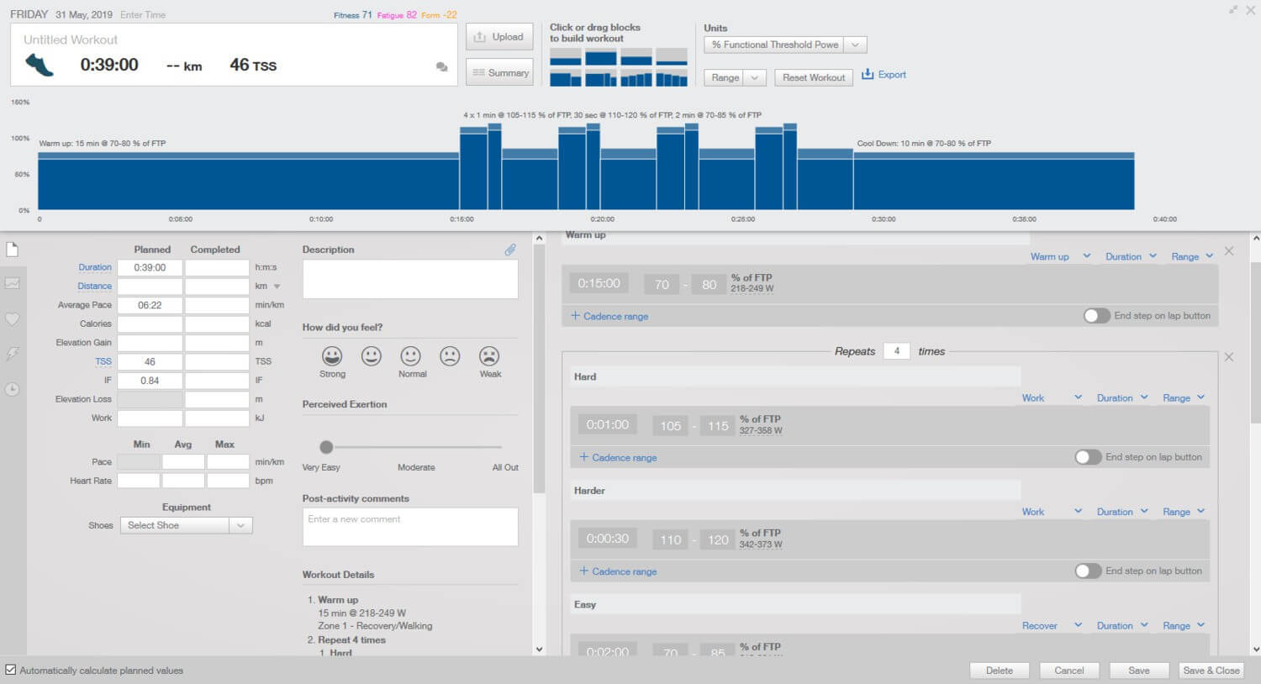The height and width of the screenshot is (684, 1261).
Task: Remove the Warm up step with X
Action: (1229, 251)
